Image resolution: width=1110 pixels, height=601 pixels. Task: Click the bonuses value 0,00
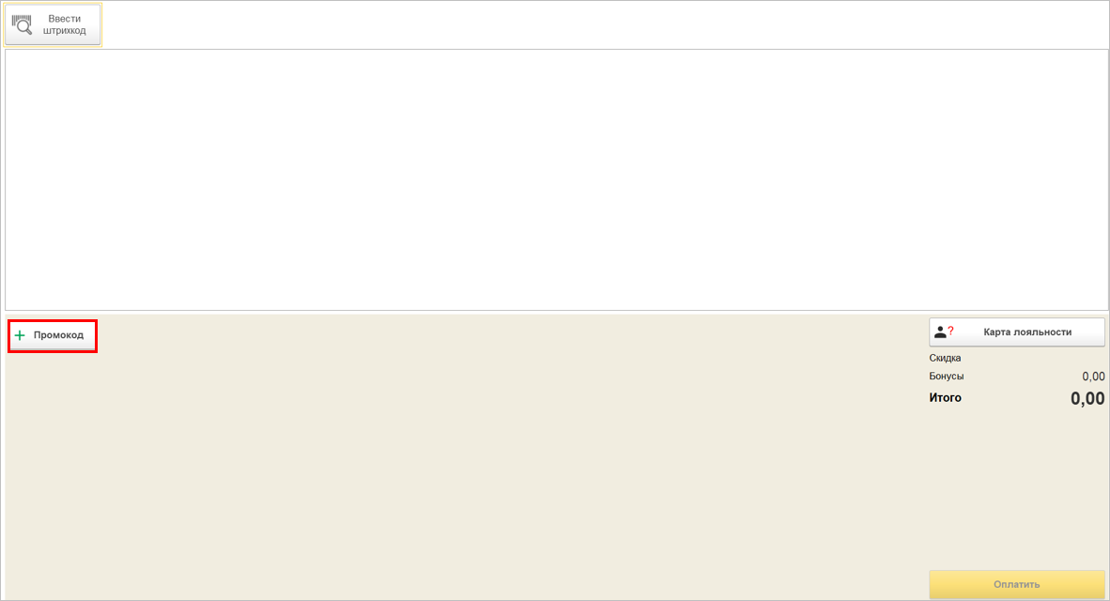click(1093, 377)
